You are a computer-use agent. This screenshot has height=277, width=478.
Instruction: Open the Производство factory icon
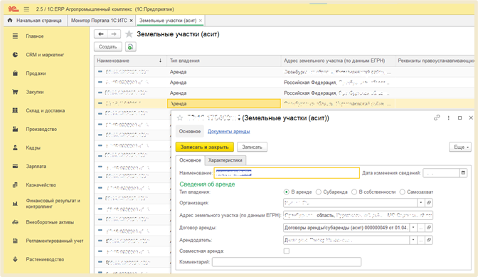[x=15, y=130]
